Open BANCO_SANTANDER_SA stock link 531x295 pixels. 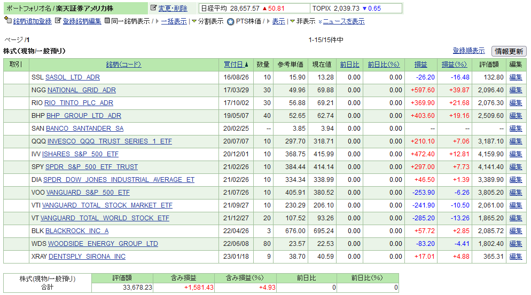click(x=84, y=129)
